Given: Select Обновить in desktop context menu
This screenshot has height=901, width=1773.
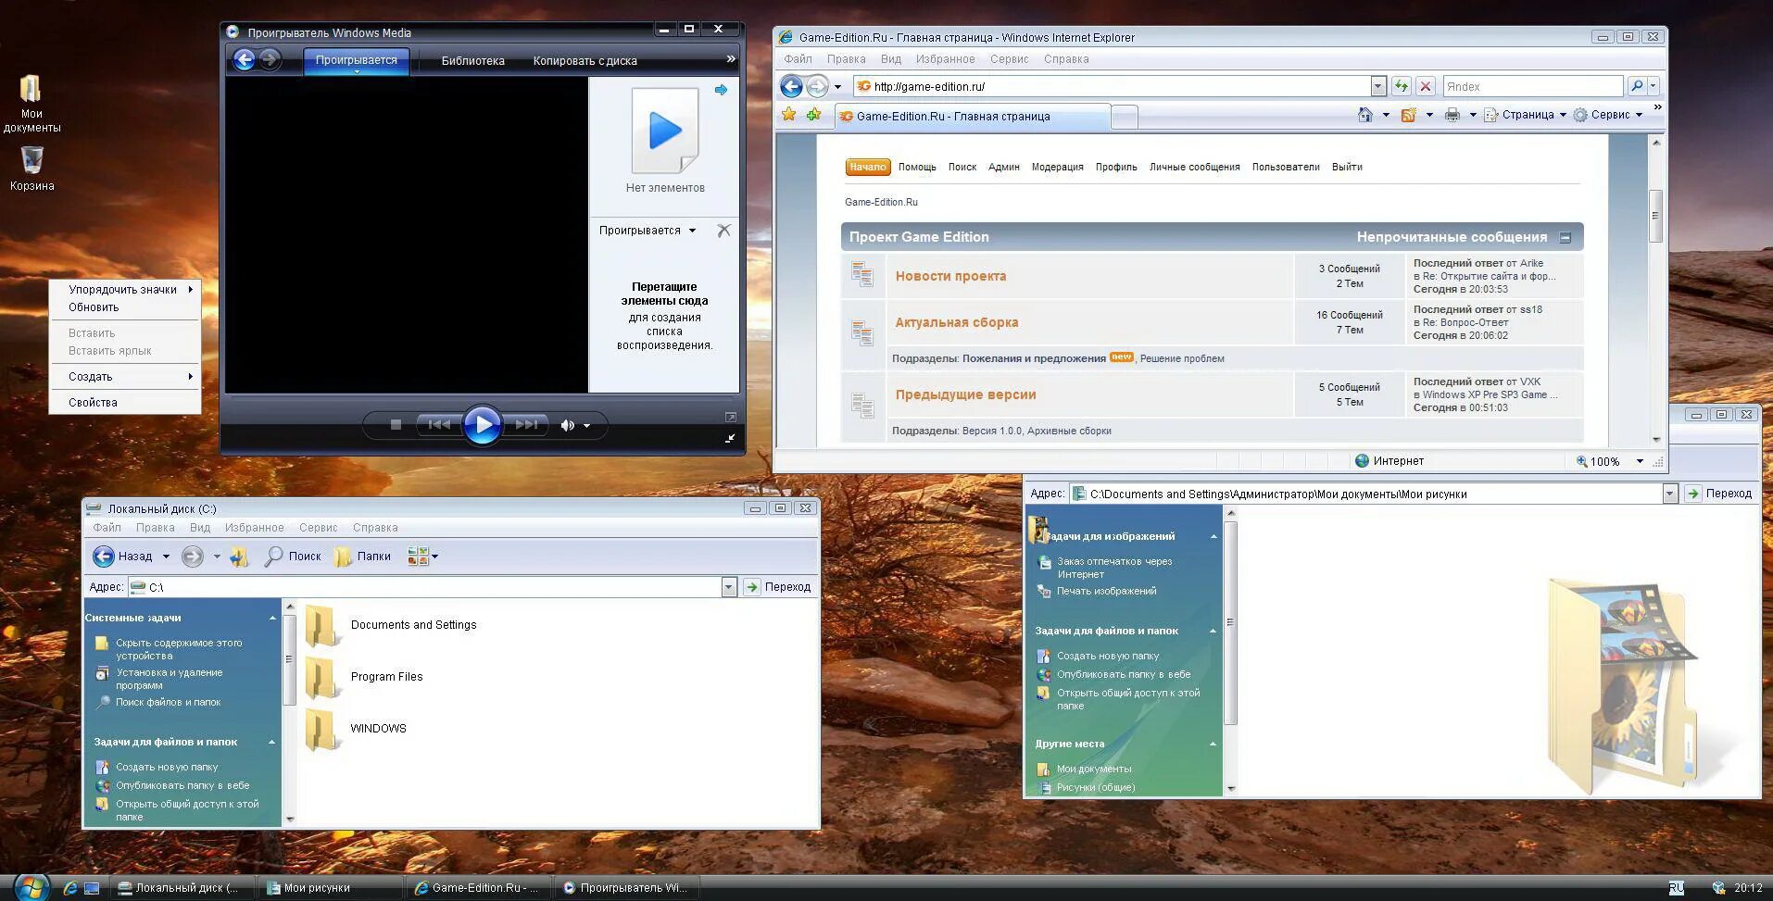Looking at the screenshot, I should (125, 307).
